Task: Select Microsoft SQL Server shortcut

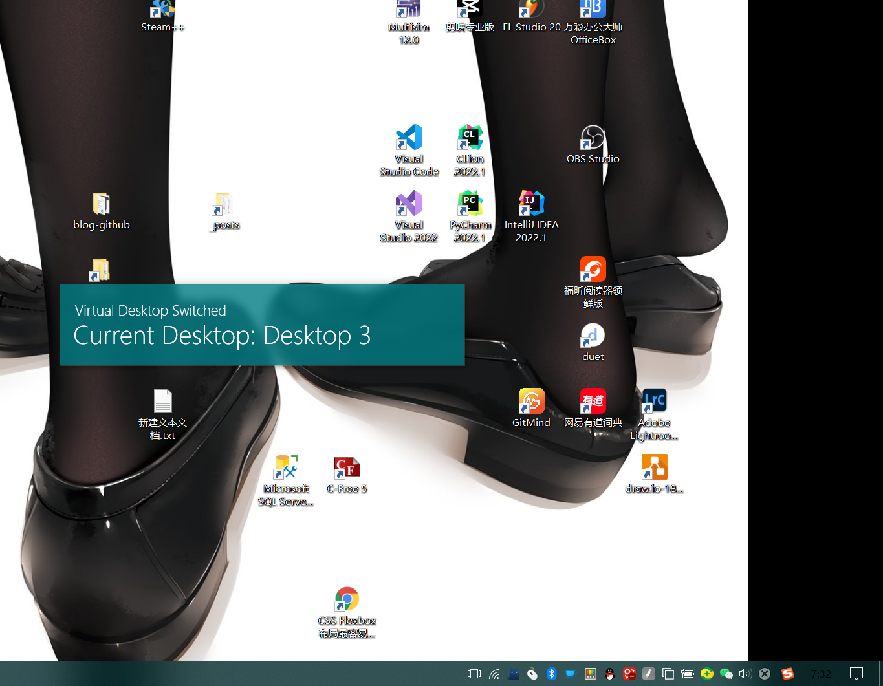Action: (285, 480)
